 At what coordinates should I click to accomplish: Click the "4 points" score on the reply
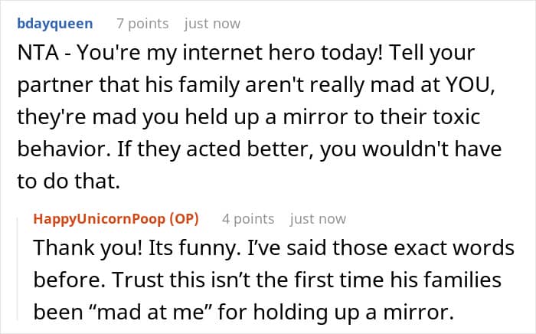coord(248,219)
